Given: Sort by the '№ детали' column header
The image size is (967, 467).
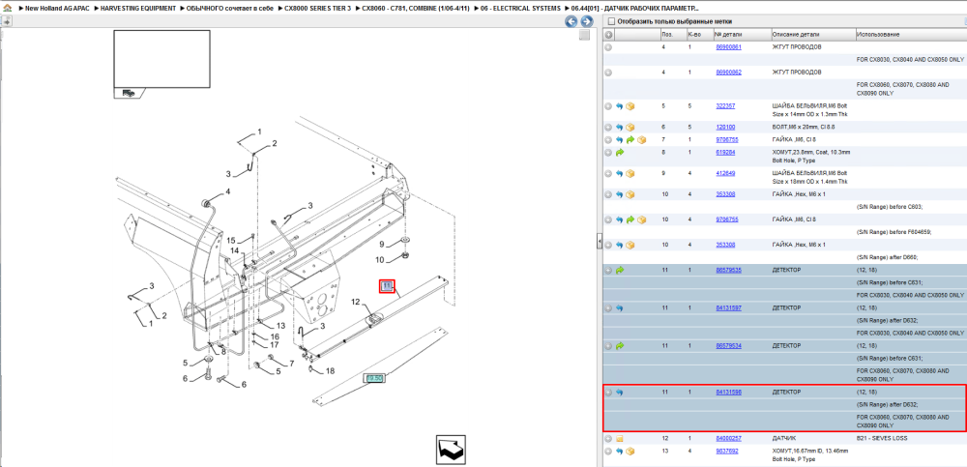Looking at the screenshot, I should [742, 35].
